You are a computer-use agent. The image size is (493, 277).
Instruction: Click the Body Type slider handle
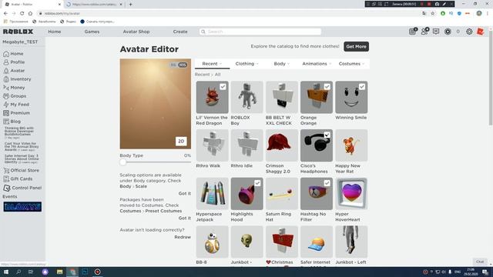123,162
